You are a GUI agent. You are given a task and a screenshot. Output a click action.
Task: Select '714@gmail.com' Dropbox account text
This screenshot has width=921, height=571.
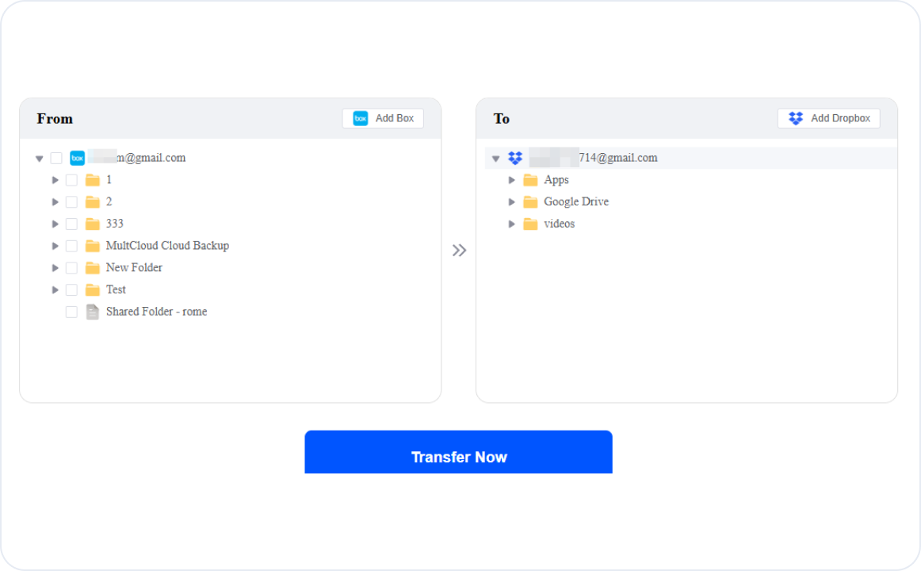[618, 158]
